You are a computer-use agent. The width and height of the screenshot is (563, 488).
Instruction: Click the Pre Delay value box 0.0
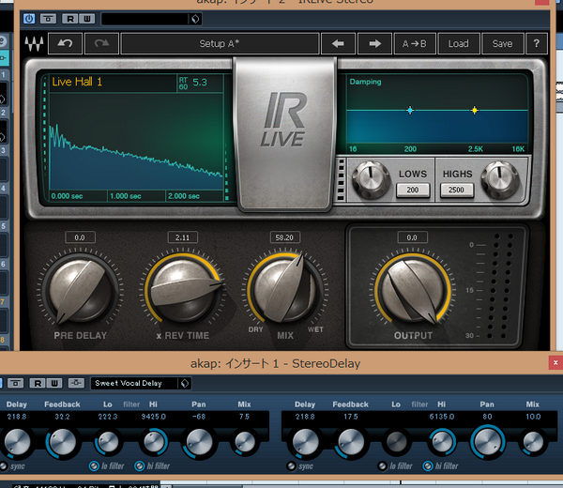pos(80,237)
